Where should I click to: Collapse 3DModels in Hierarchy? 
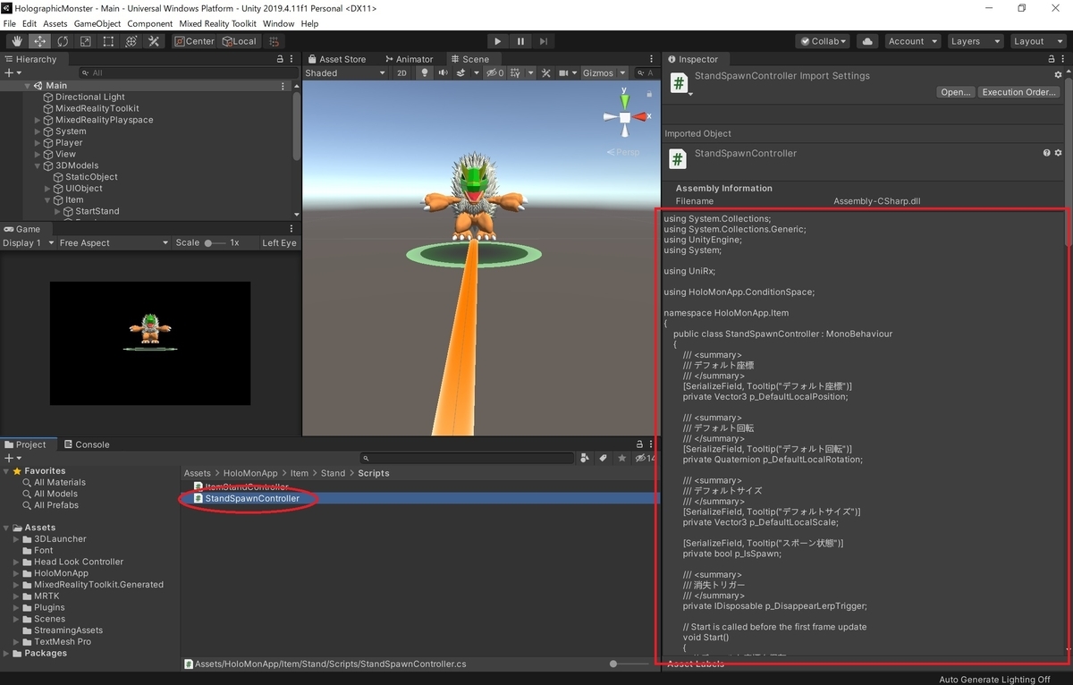coord(38,165)
